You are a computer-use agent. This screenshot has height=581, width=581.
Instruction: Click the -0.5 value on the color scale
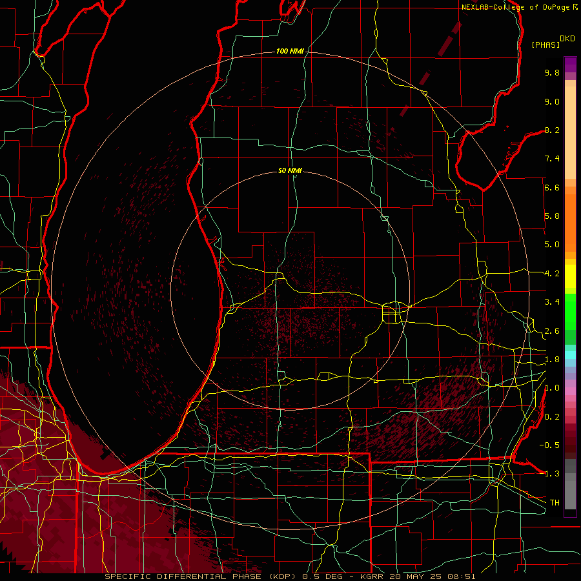pos(549,445)
